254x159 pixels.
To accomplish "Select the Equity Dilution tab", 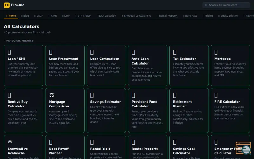I will (228, 16).
